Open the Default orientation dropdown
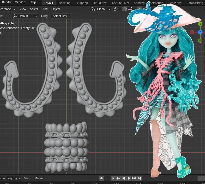This screenshot has width=205, height=184. click(x=25, y=16)
